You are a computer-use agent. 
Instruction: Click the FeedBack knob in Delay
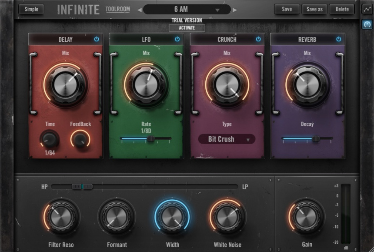pos(80,138)
